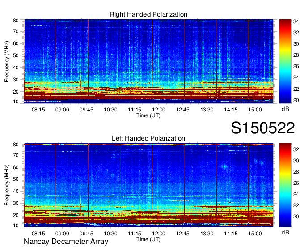Click the 12:00 time tick of the Left Handed plot
Screen dimensions: 304x247
[x=159, y=234]
